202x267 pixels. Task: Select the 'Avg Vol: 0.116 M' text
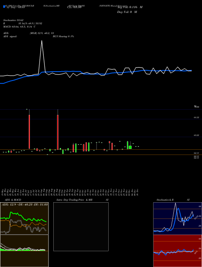[x=130, y=7]
